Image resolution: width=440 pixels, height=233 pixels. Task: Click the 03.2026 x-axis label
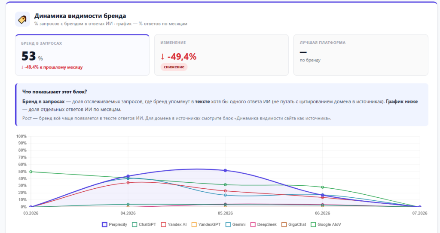[x=31, y=213]
